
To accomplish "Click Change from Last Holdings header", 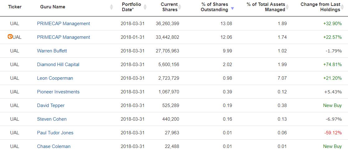I will coord(320,7).
